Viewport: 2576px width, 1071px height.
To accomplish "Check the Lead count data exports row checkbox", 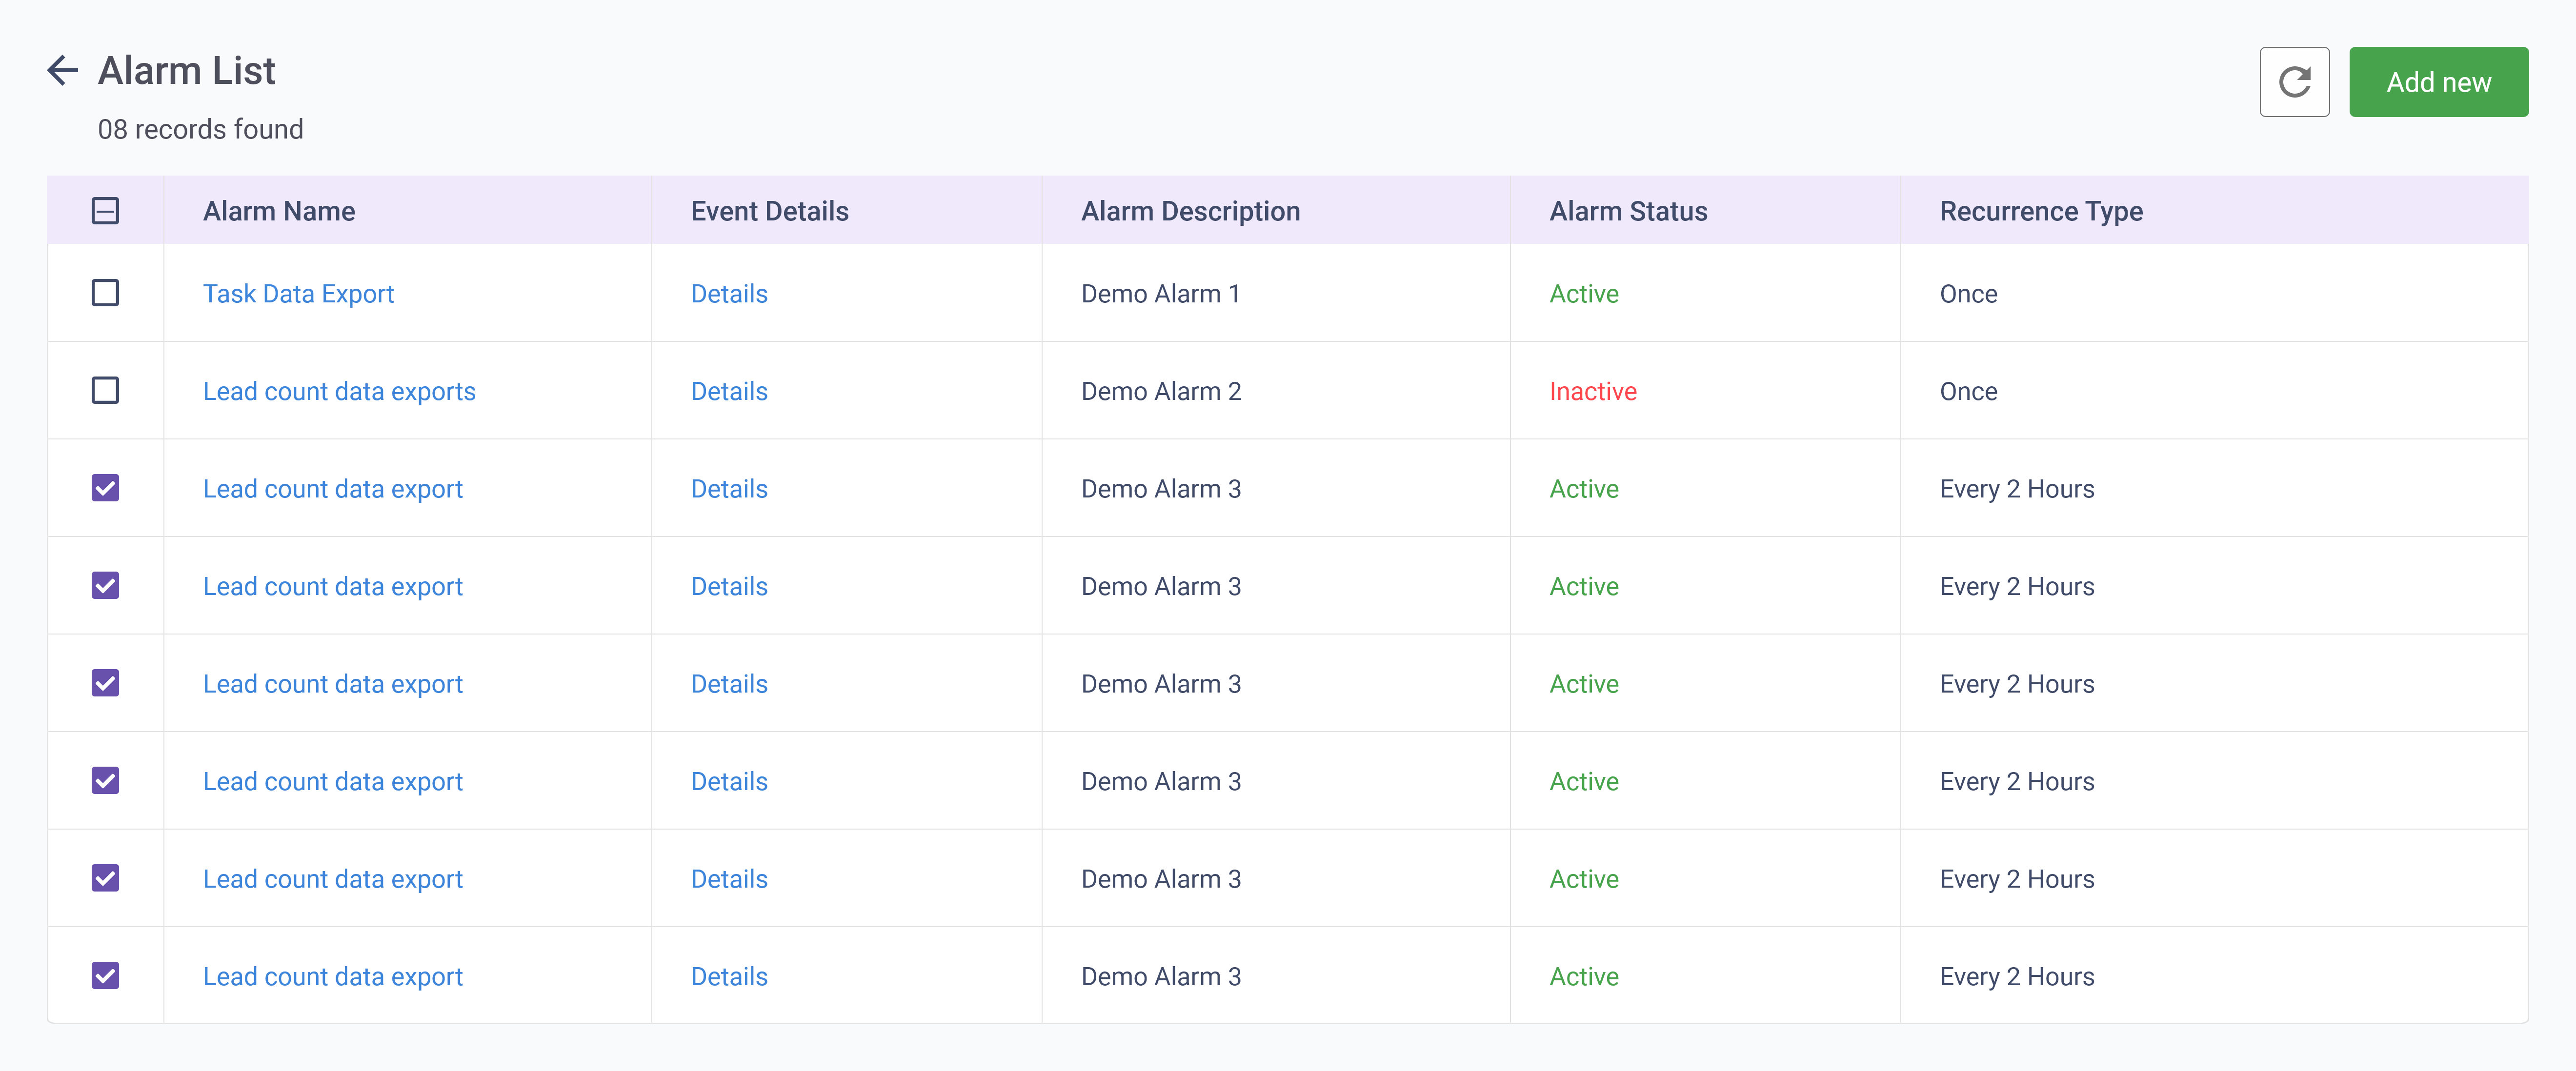I will [105, 390].
